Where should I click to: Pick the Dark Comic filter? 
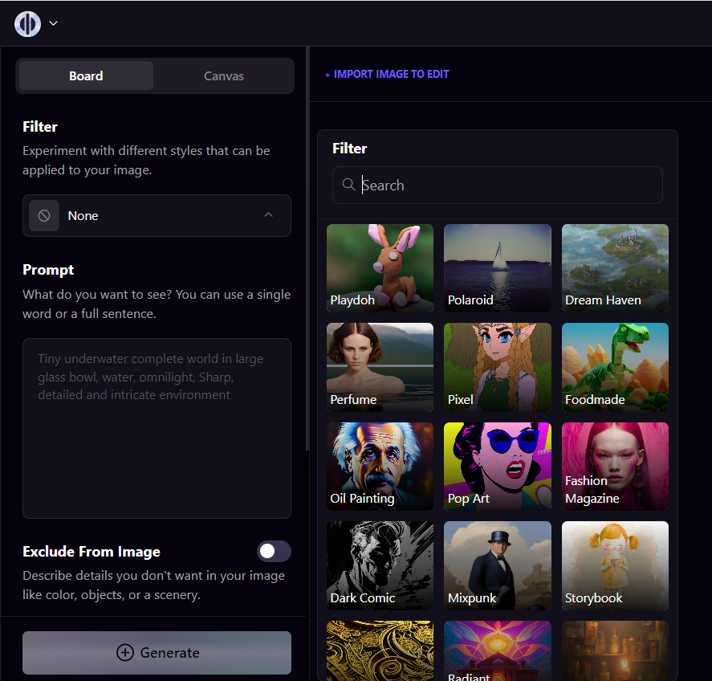380,565
